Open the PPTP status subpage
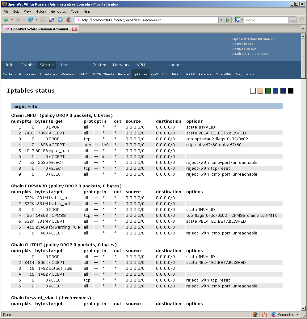The height and width of the screenshot is (319, 307). [191, 74]
